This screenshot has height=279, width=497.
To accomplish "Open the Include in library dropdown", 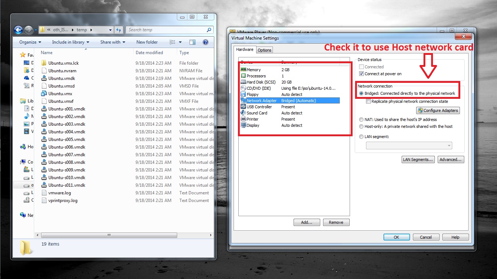I will point(71,42).
